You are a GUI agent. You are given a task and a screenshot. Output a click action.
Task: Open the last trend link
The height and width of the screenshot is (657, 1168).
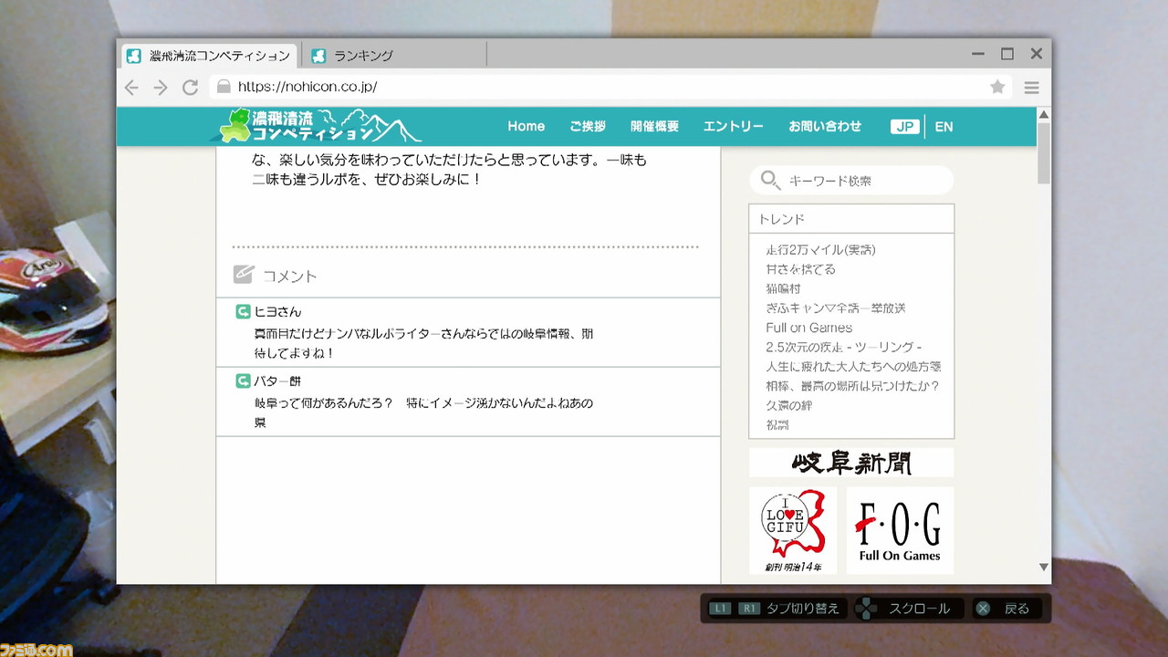777,424
